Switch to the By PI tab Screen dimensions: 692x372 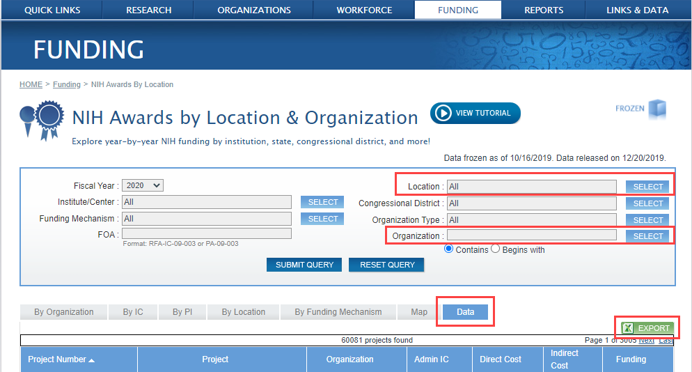pos(182,312)
